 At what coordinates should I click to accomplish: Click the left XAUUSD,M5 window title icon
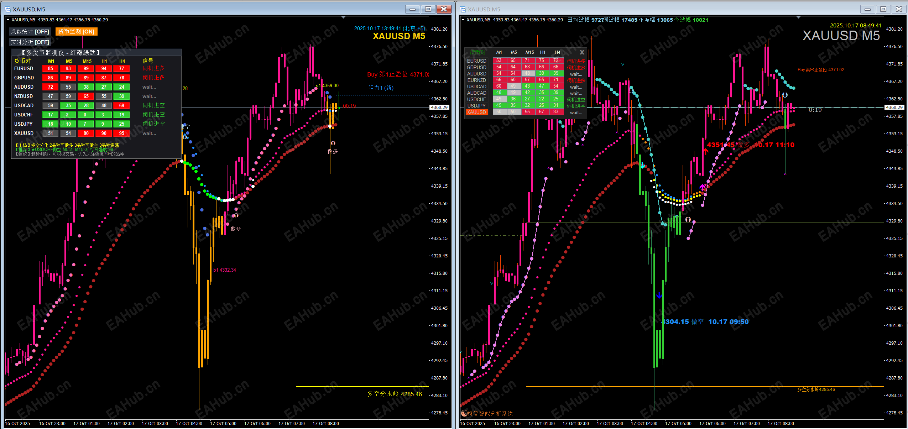click(x=8, y=9)
